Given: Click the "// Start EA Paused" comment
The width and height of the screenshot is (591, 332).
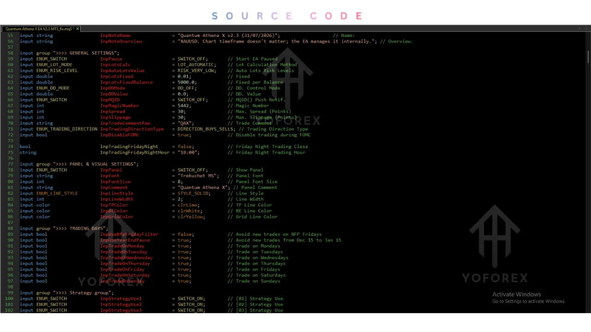Looking at the screenshot, I should point(253,59).
